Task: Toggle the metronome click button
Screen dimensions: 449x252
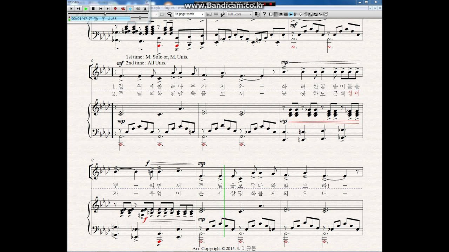Action: tap(145, 8)
